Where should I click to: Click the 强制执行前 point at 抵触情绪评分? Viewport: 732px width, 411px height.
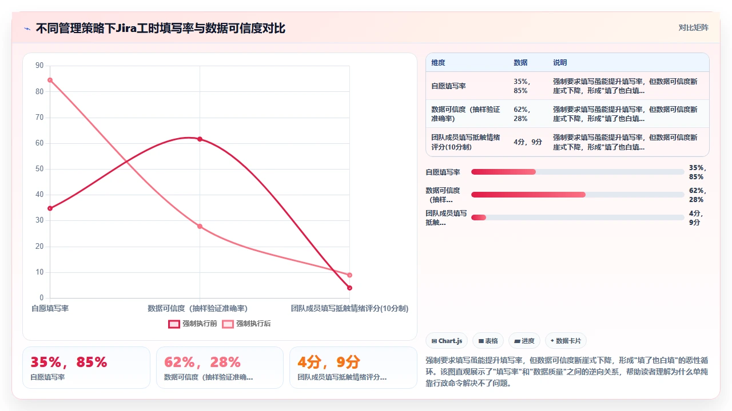click(x=349, y=288)
